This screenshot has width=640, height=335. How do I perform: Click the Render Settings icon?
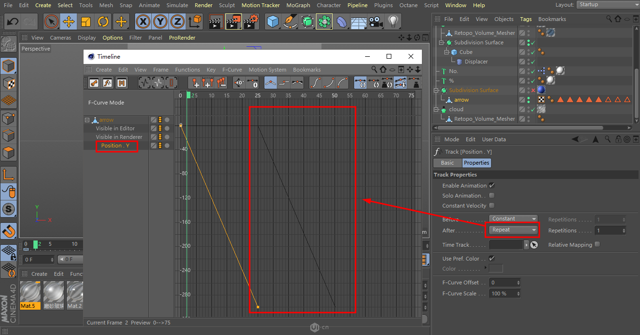[252, 21]
